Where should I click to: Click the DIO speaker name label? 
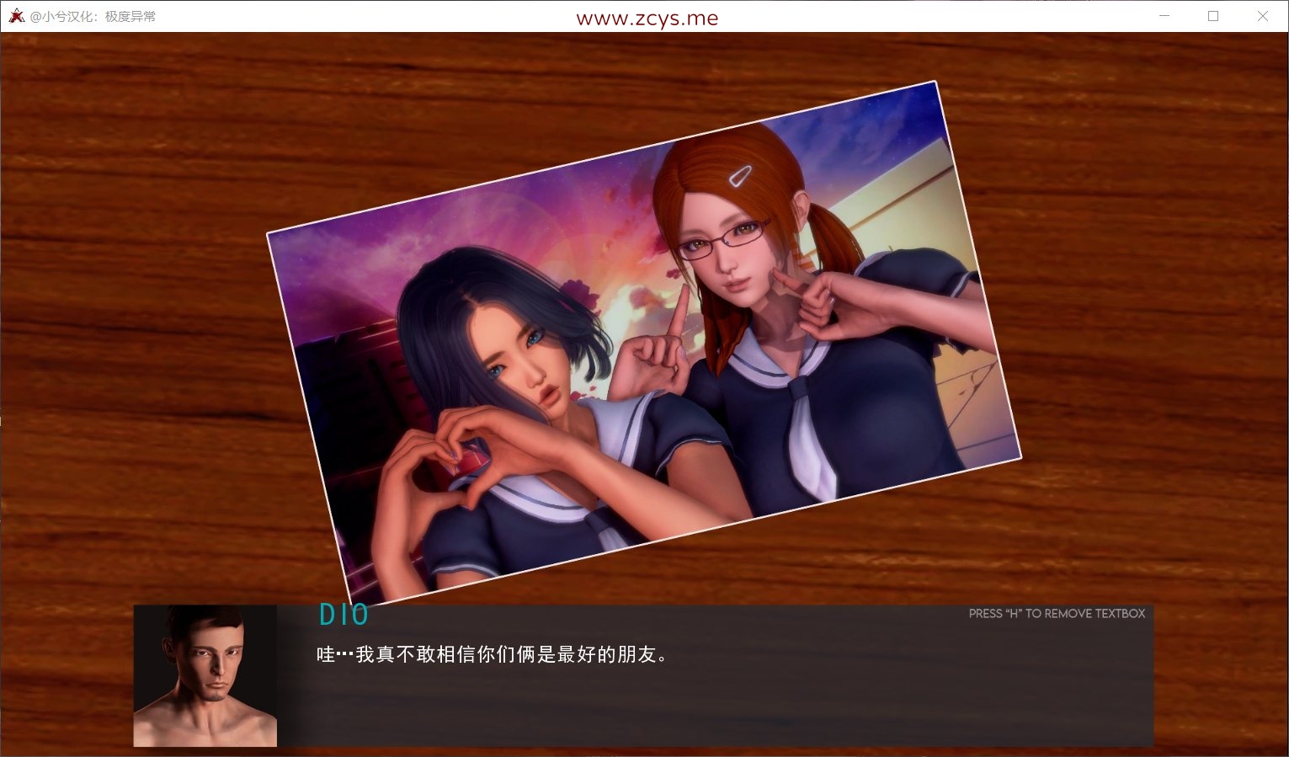344,615
